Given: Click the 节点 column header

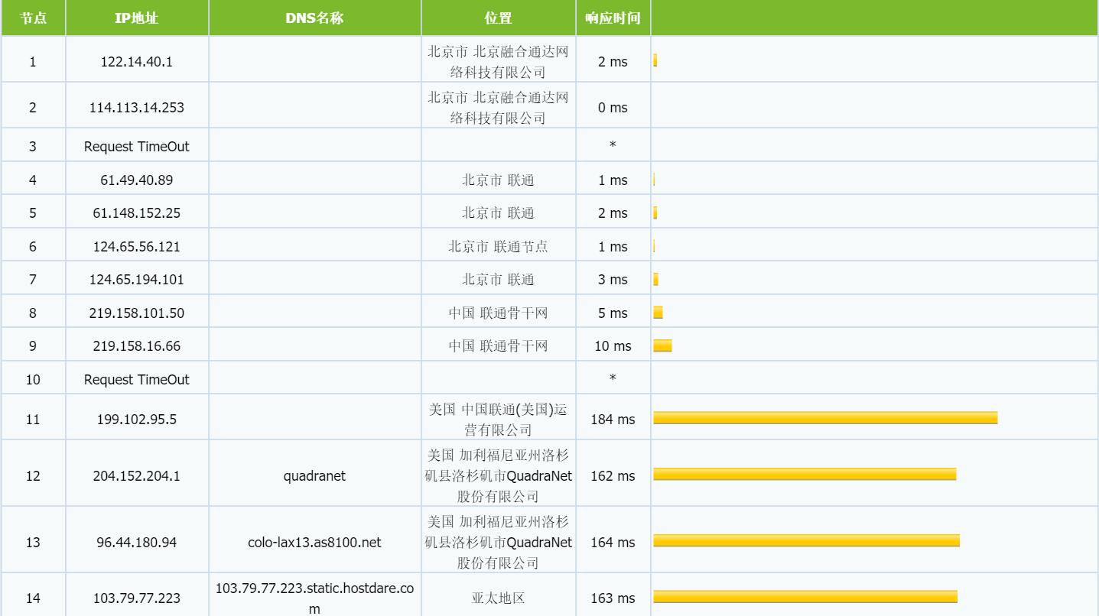Looking at the screenshot, I should click(x=33, y=18).
